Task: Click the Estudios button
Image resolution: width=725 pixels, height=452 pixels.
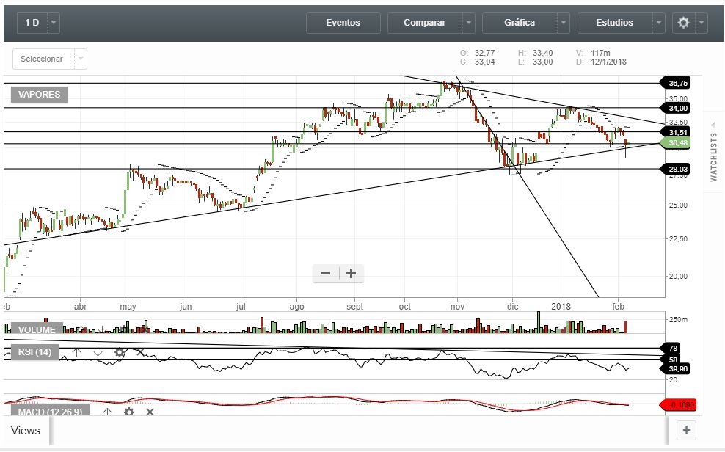Action: point(614,23)
